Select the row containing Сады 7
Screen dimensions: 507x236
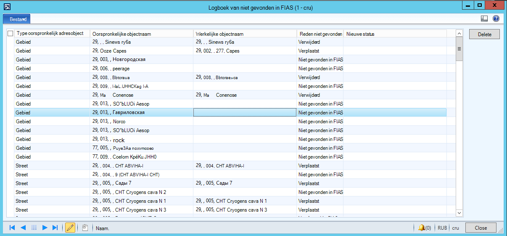click(x=230, y=183)
